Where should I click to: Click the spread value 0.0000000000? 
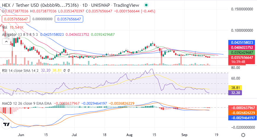click(x=42, y=19)
